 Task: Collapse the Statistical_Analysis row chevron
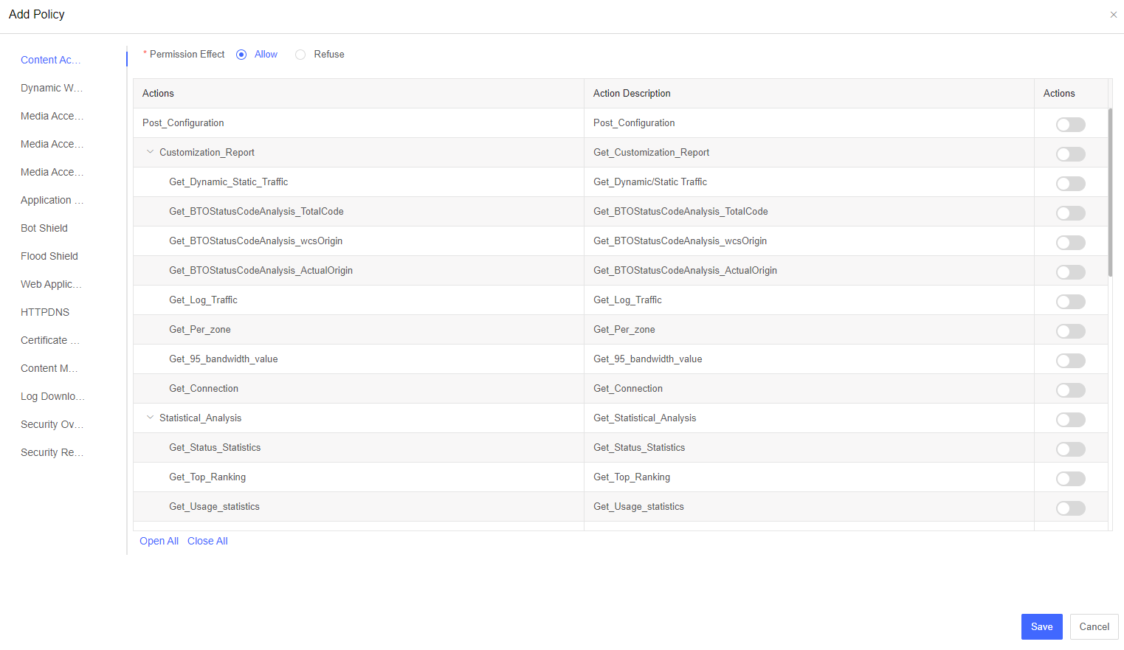click(x=151, y=418)
